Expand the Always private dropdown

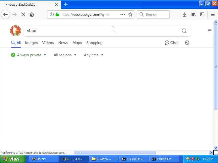[29, 55]
